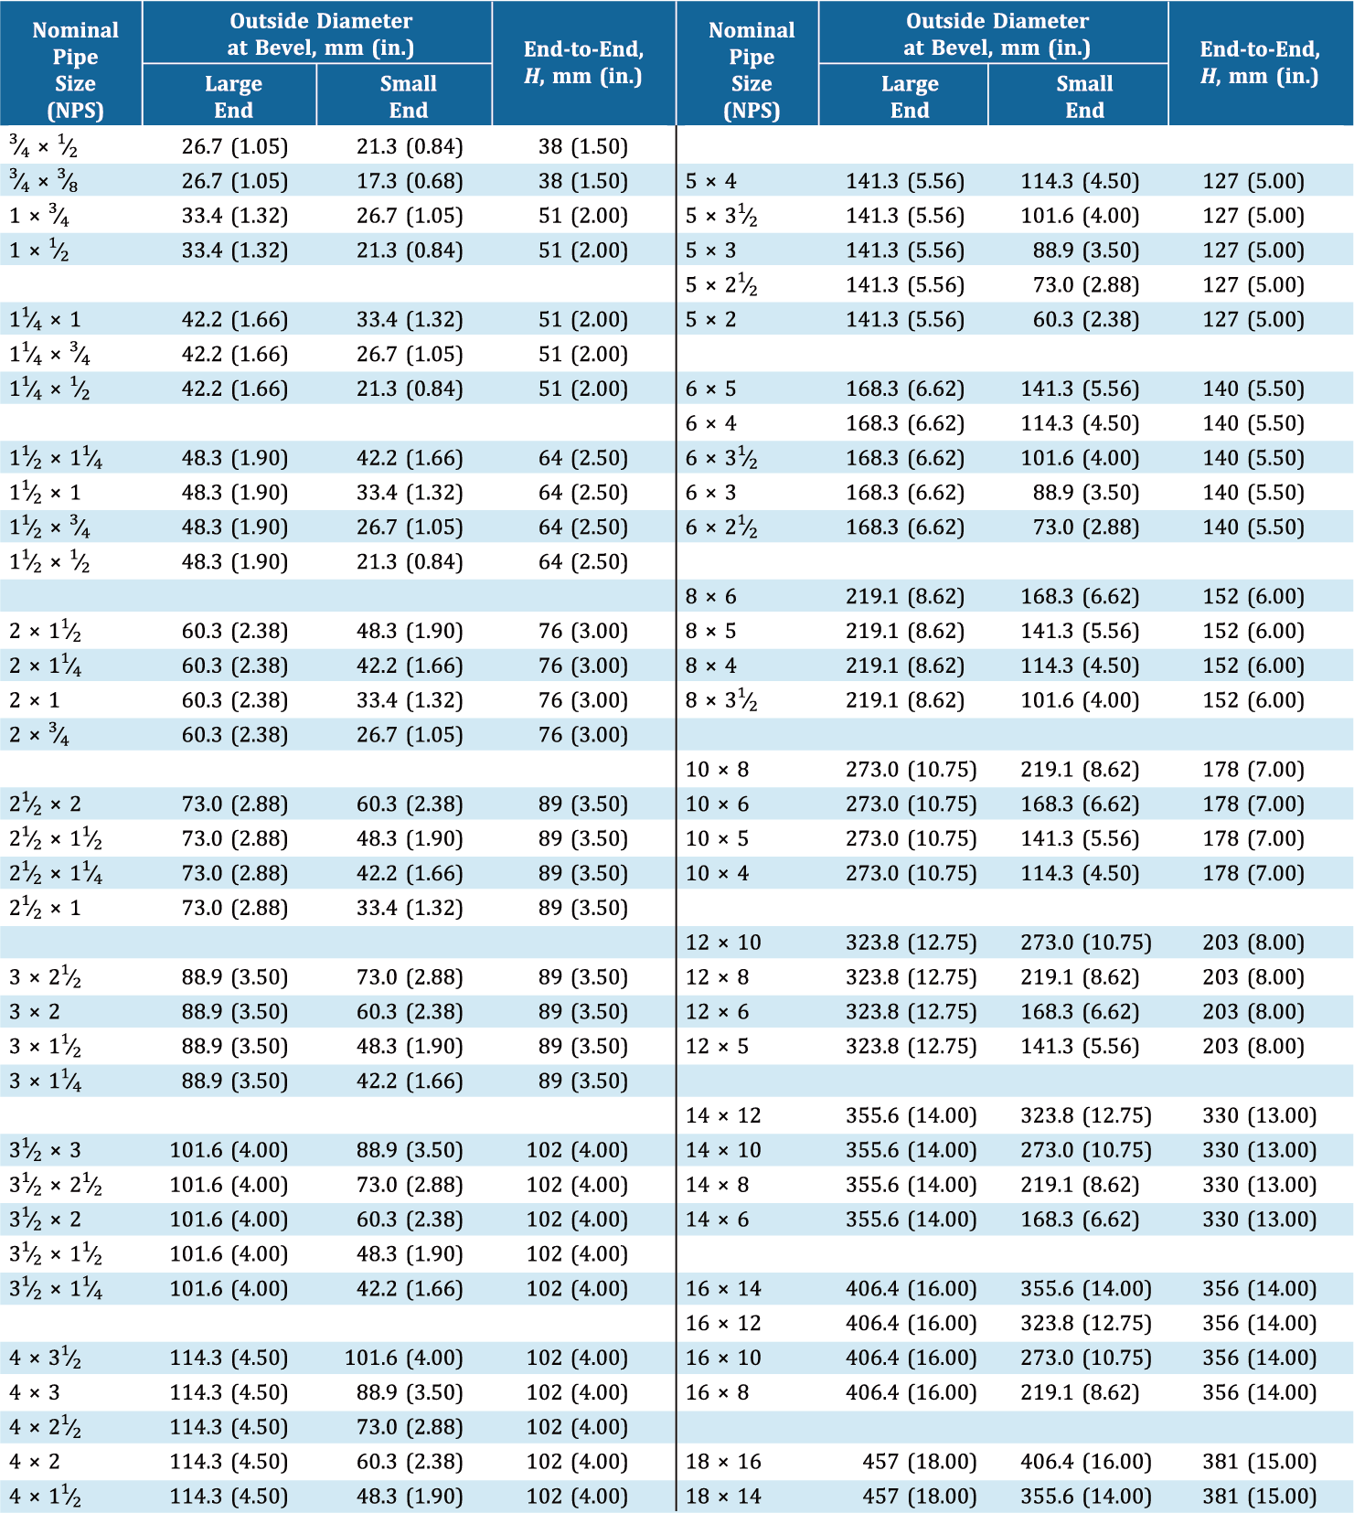Click right 'Nominal Pipe Size (NPS)' header

[752, 69]
